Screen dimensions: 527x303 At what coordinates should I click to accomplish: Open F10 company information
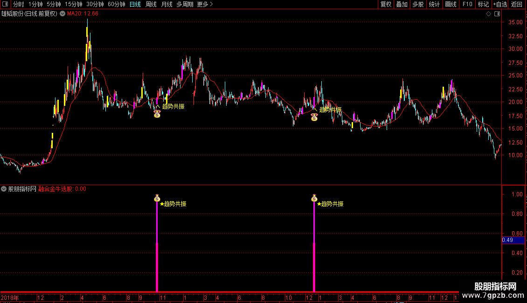click(467, 4)
